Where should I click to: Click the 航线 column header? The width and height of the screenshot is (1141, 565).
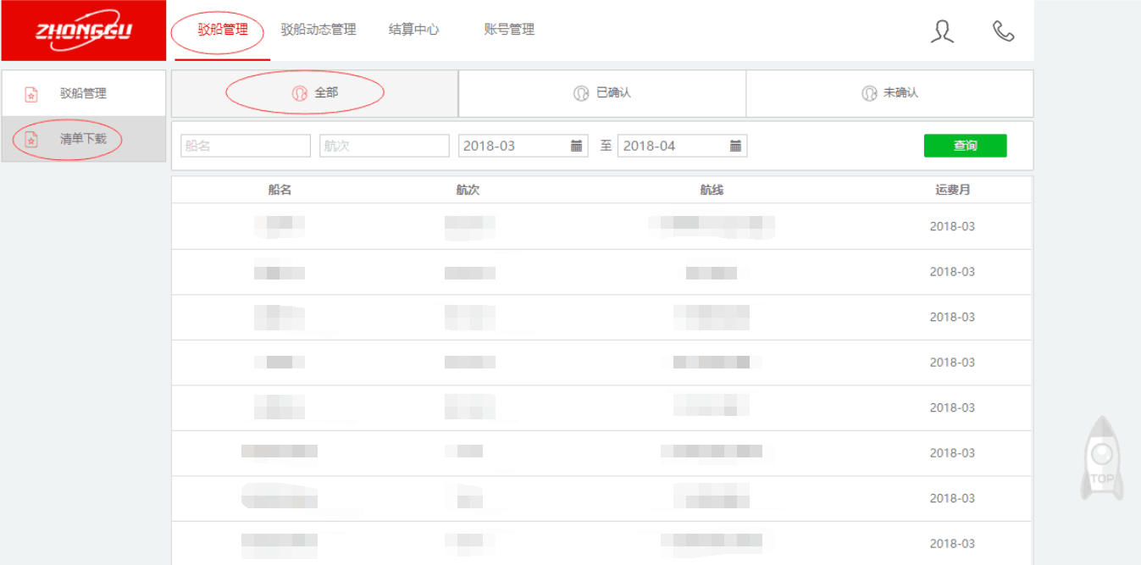click(712, 191)
